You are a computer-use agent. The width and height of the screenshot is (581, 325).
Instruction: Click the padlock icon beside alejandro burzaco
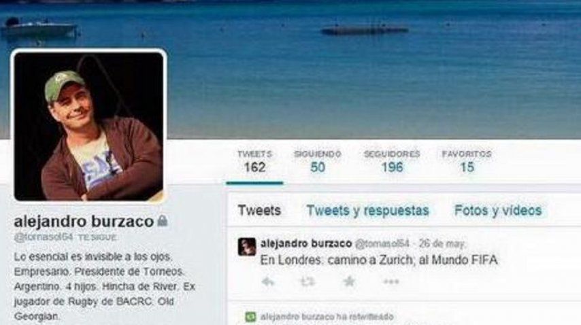(x=163, y=221)
